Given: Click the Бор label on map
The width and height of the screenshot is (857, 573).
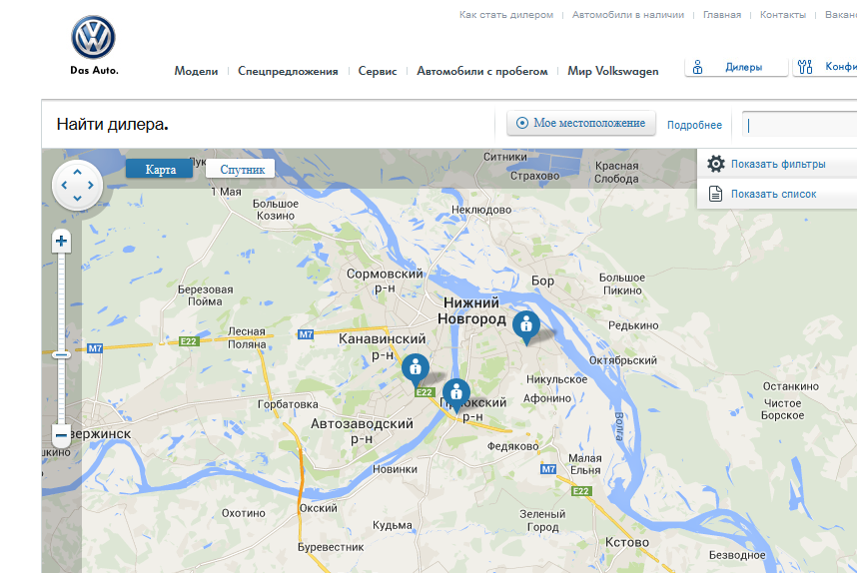Looking at the screenshot, I should [x=542, y=281].
